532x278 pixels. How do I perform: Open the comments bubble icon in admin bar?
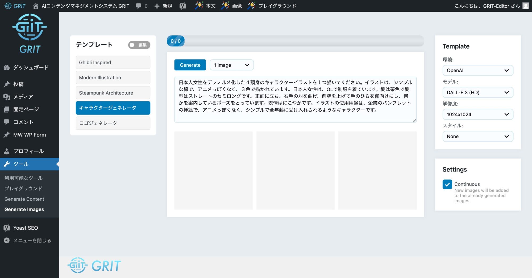coord(138,6)
